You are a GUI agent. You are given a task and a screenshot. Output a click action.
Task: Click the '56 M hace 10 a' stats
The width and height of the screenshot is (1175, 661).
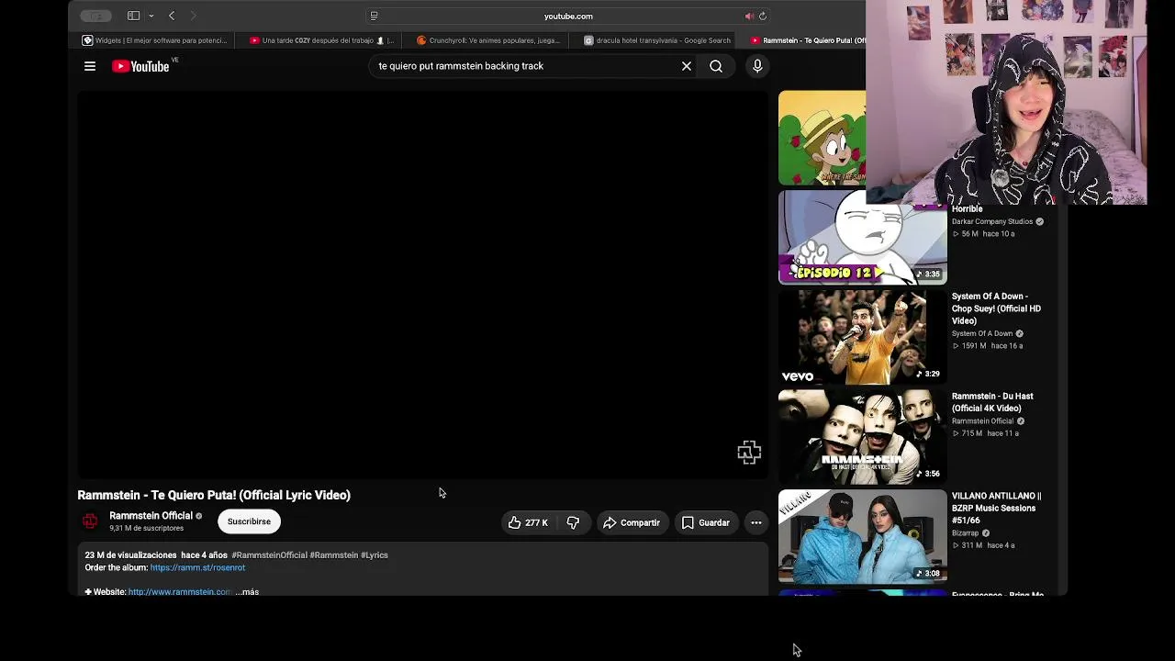(x=983, y=234)
